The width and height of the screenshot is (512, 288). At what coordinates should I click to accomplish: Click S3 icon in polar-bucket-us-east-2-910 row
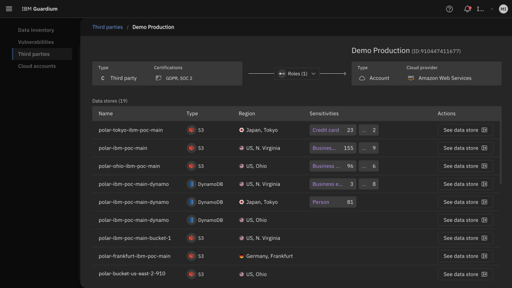click(x=191, y=274)
